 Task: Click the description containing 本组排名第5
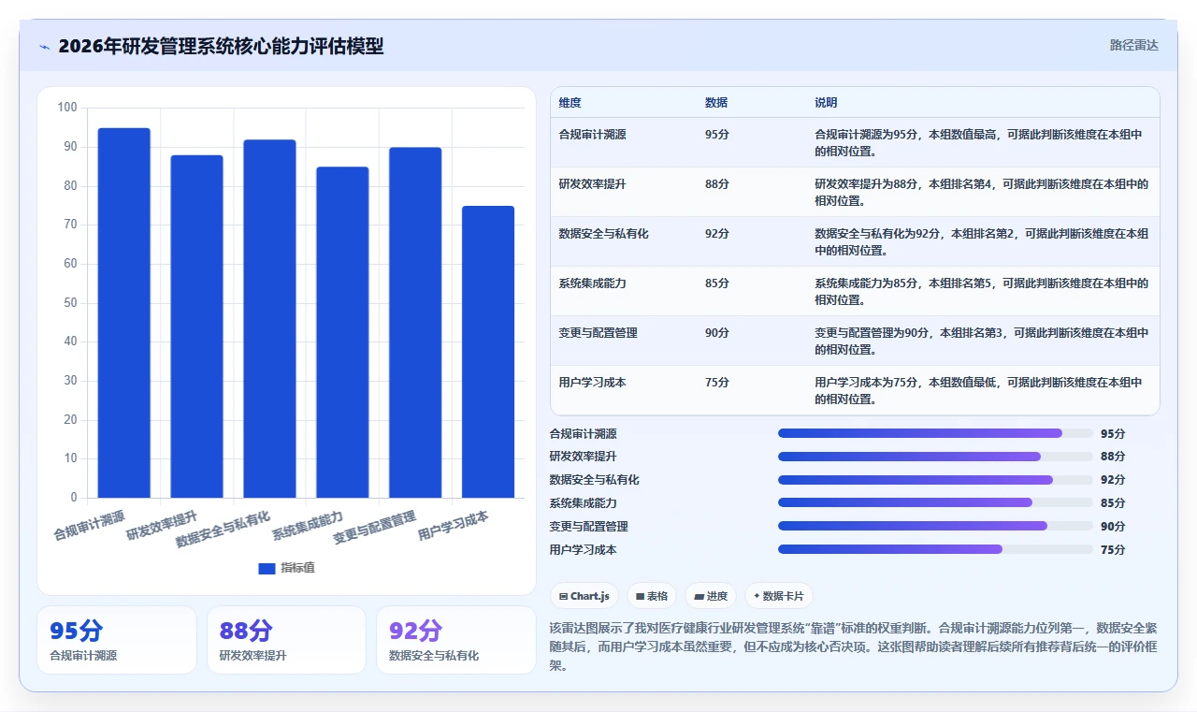click(x=982, y=292)
